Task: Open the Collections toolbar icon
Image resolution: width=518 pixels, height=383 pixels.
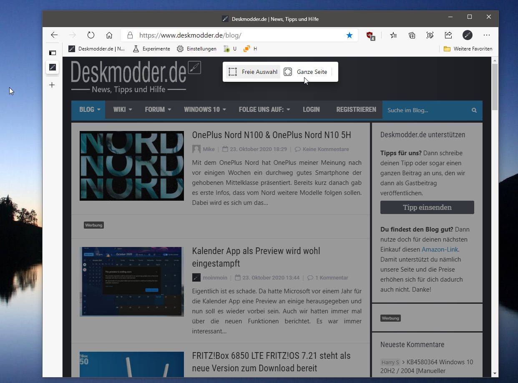Action: 412,35
